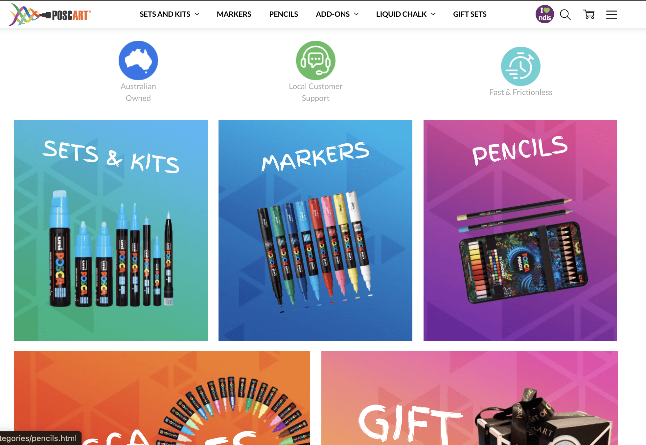Screen dimensions: 646x445
Task: Open the shopping cart icon
Action: click(589, 14)
